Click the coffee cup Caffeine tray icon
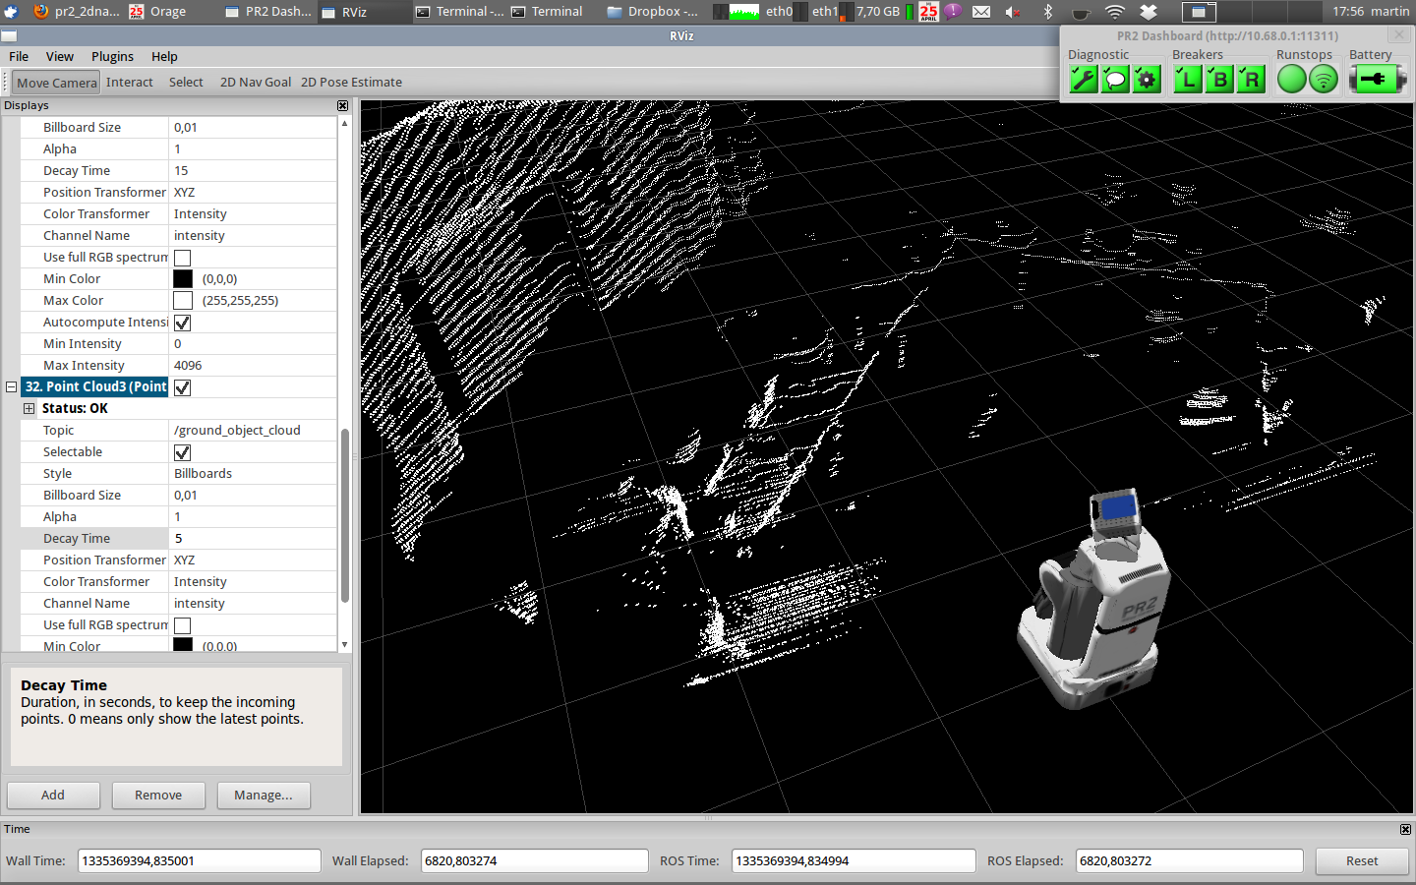This screenshot has width=1416, height=885. point(1081,12)
